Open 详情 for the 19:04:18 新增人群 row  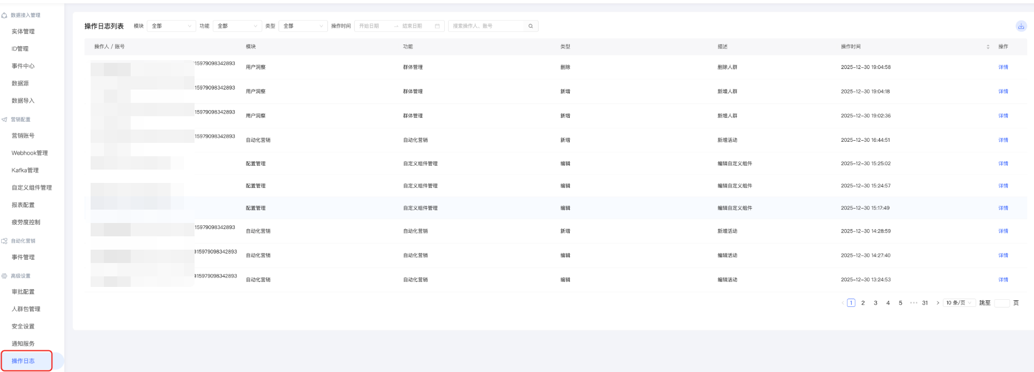pos(1003,92)
